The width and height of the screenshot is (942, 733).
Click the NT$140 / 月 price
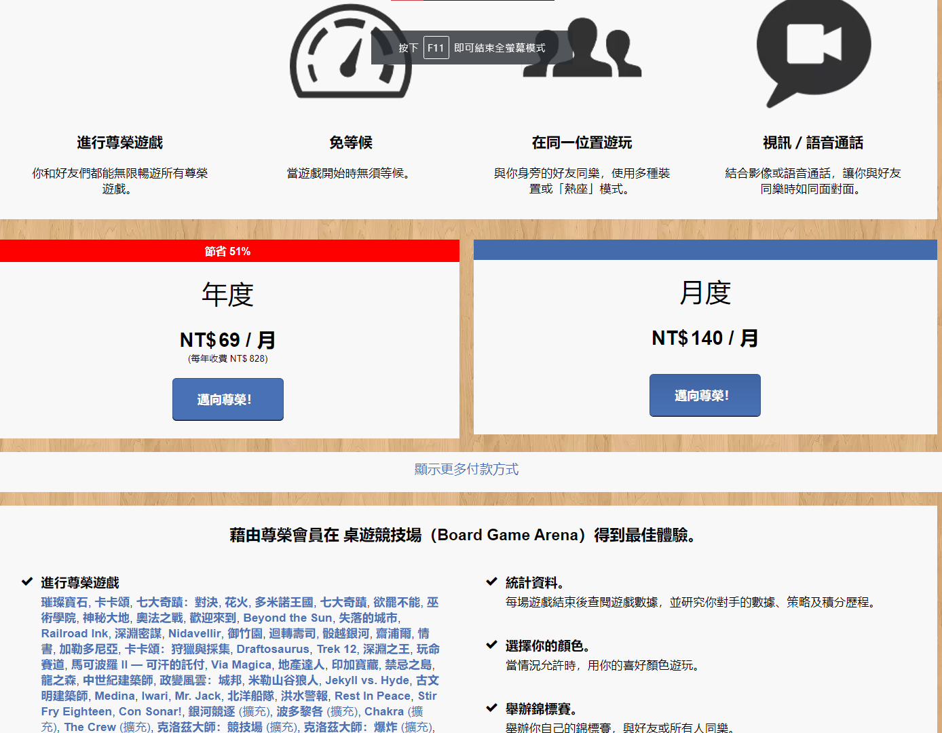pyautogui.click(x=705, y=337)
